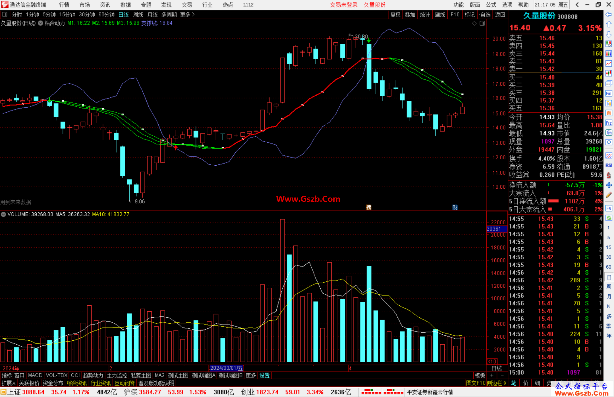Click the 2024/03/01/五 date marker on timeline
Image resolution: width=614 pixels, height=397 pixels.
click(226, 368)
